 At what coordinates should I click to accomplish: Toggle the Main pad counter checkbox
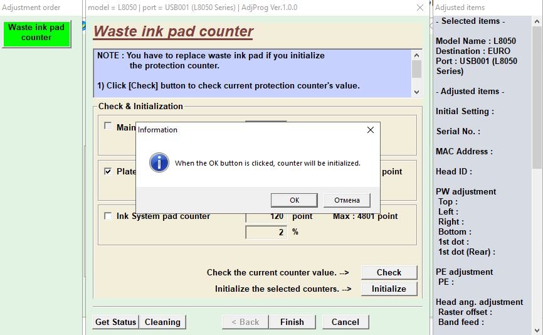[x=108, y=126]
